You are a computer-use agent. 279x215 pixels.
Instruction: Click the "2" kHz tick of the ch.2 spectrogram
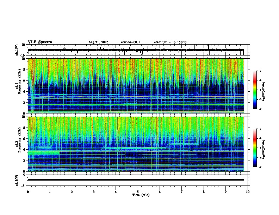click(24, 161)
